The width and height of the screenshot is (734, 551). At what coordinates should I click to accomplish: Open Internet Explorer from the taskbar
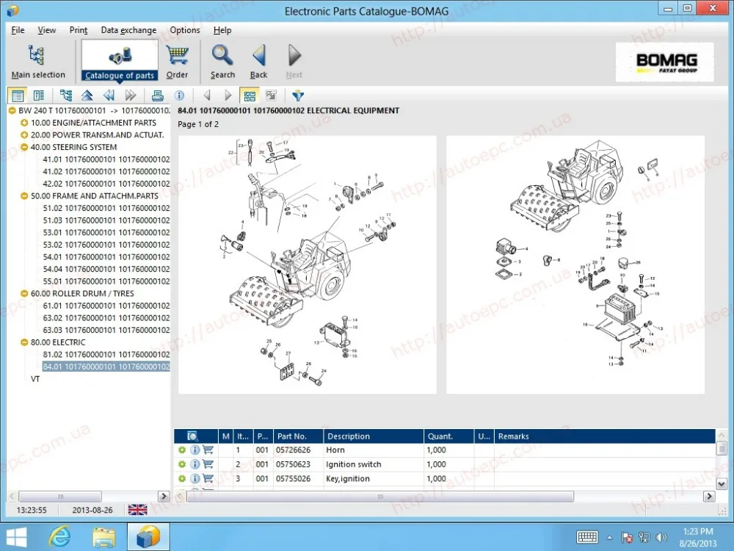tap(60, 537)
